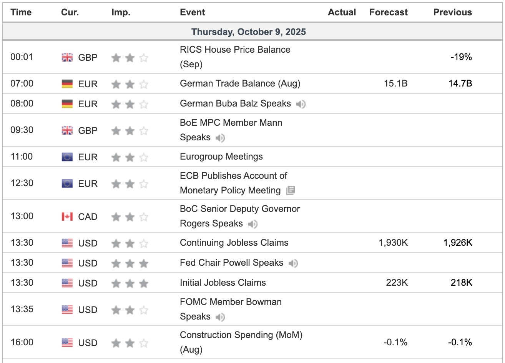Open the Initial Jobless Claims event
This screenshot has width=505, height=363.
coord(223,283)
